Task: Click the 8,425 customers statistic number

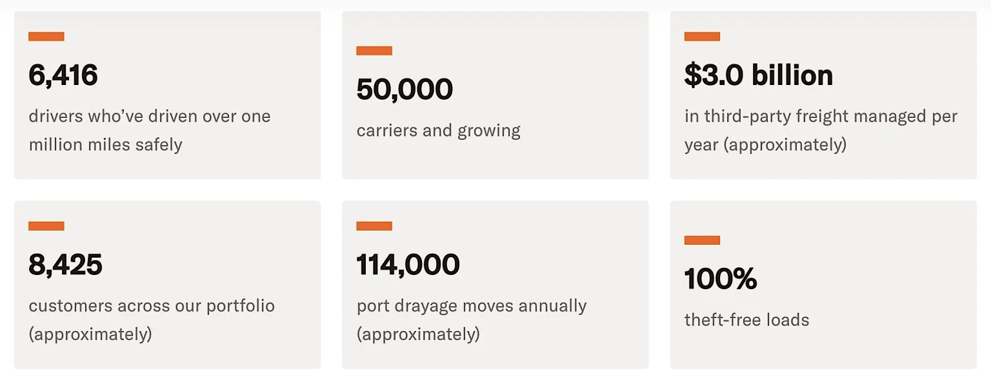Action: point(65,265)
